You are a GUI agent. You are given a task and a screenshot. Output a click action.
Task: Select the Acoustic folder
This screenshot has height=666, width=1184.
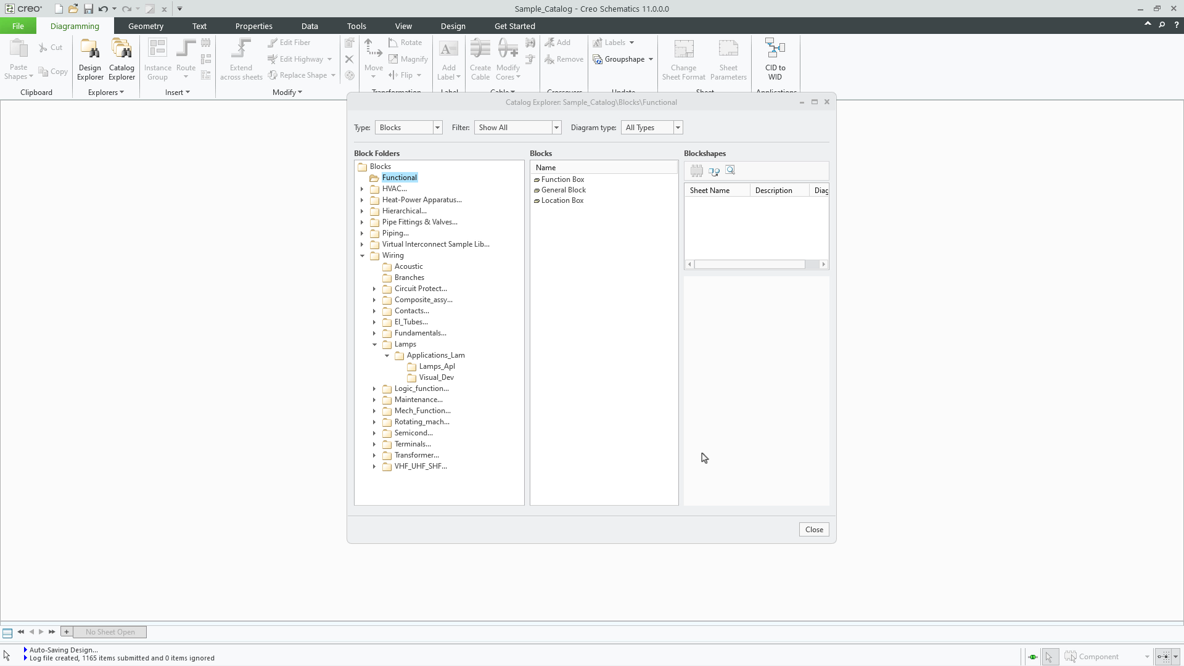[x=408, y=266]
